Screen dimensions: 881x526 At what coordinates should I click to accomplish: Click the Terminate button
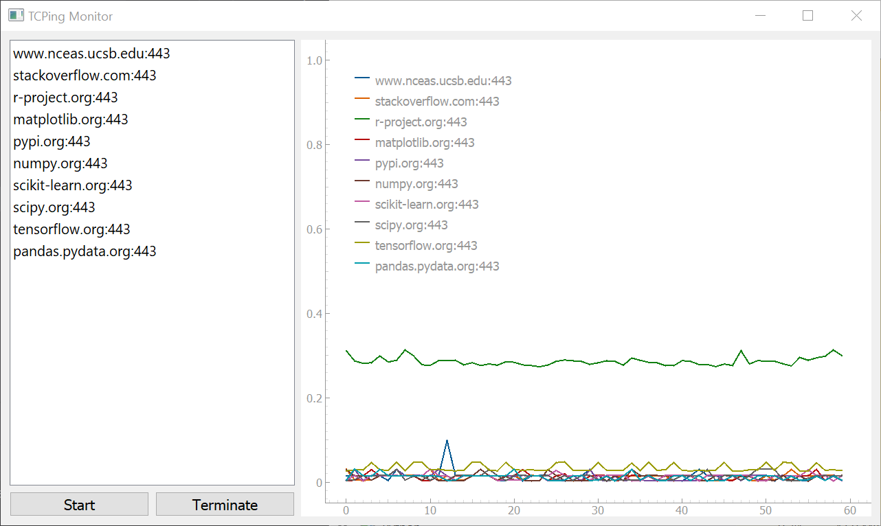(225, 505)
